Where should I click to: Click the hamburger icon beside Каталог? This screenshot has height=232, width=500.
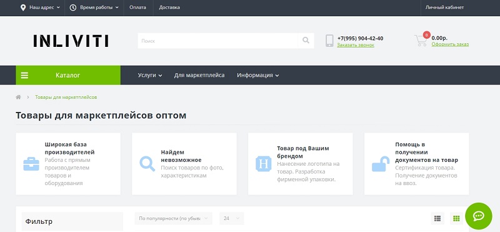click(24, 75)
